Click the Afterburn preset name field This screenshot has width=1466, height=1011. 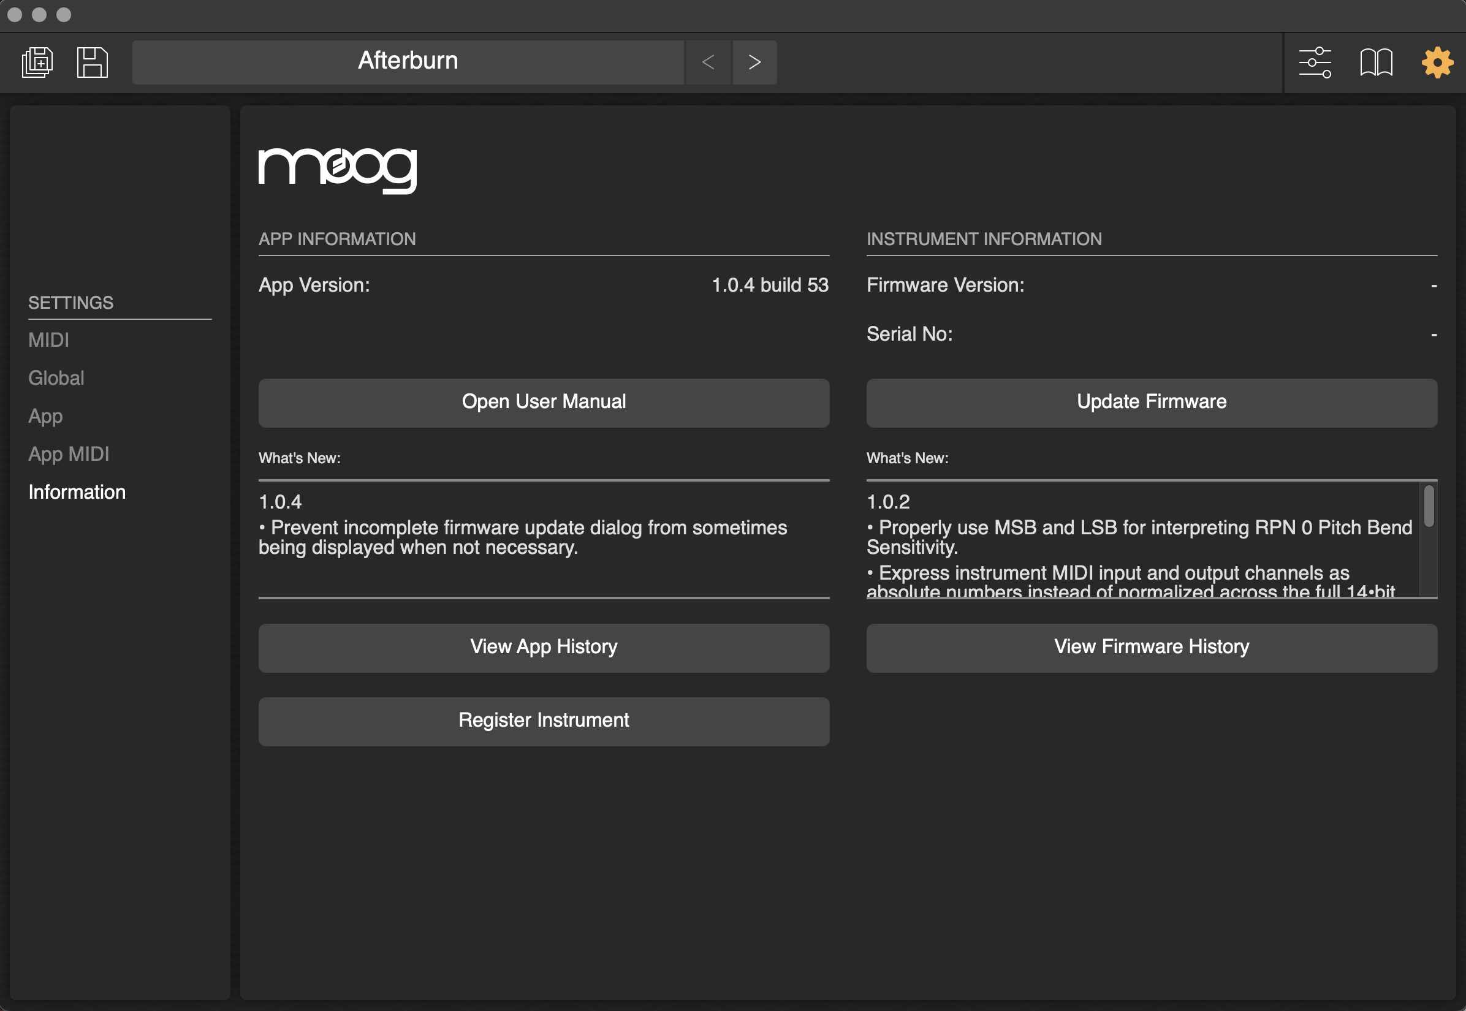click(x=408, y=62)
